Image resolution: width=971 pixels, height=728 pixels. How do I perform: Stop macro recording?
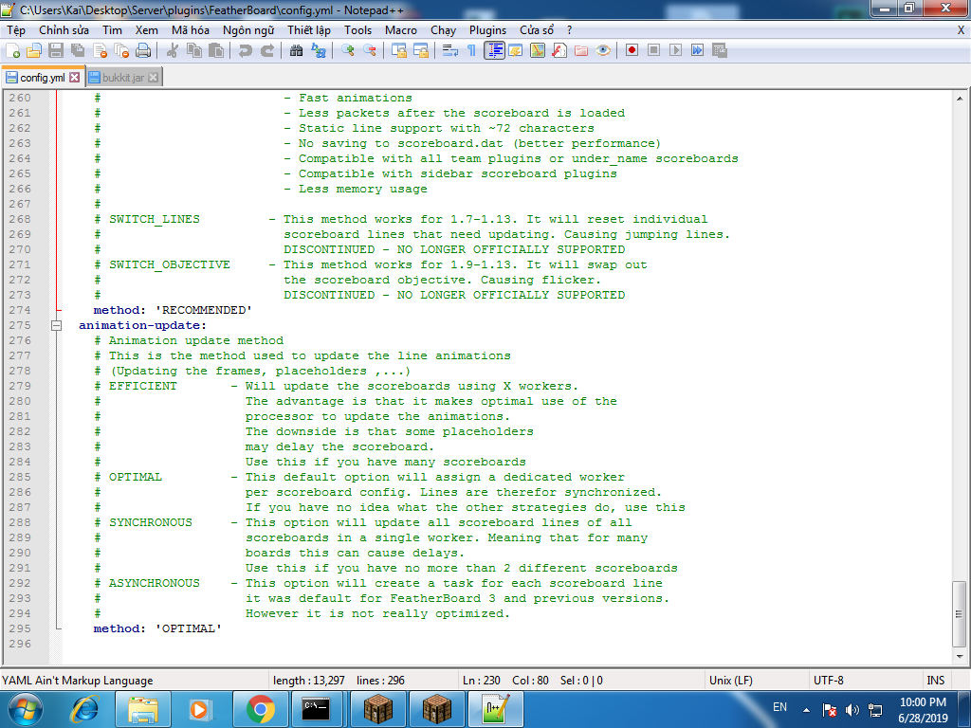[x=654, y=51]
